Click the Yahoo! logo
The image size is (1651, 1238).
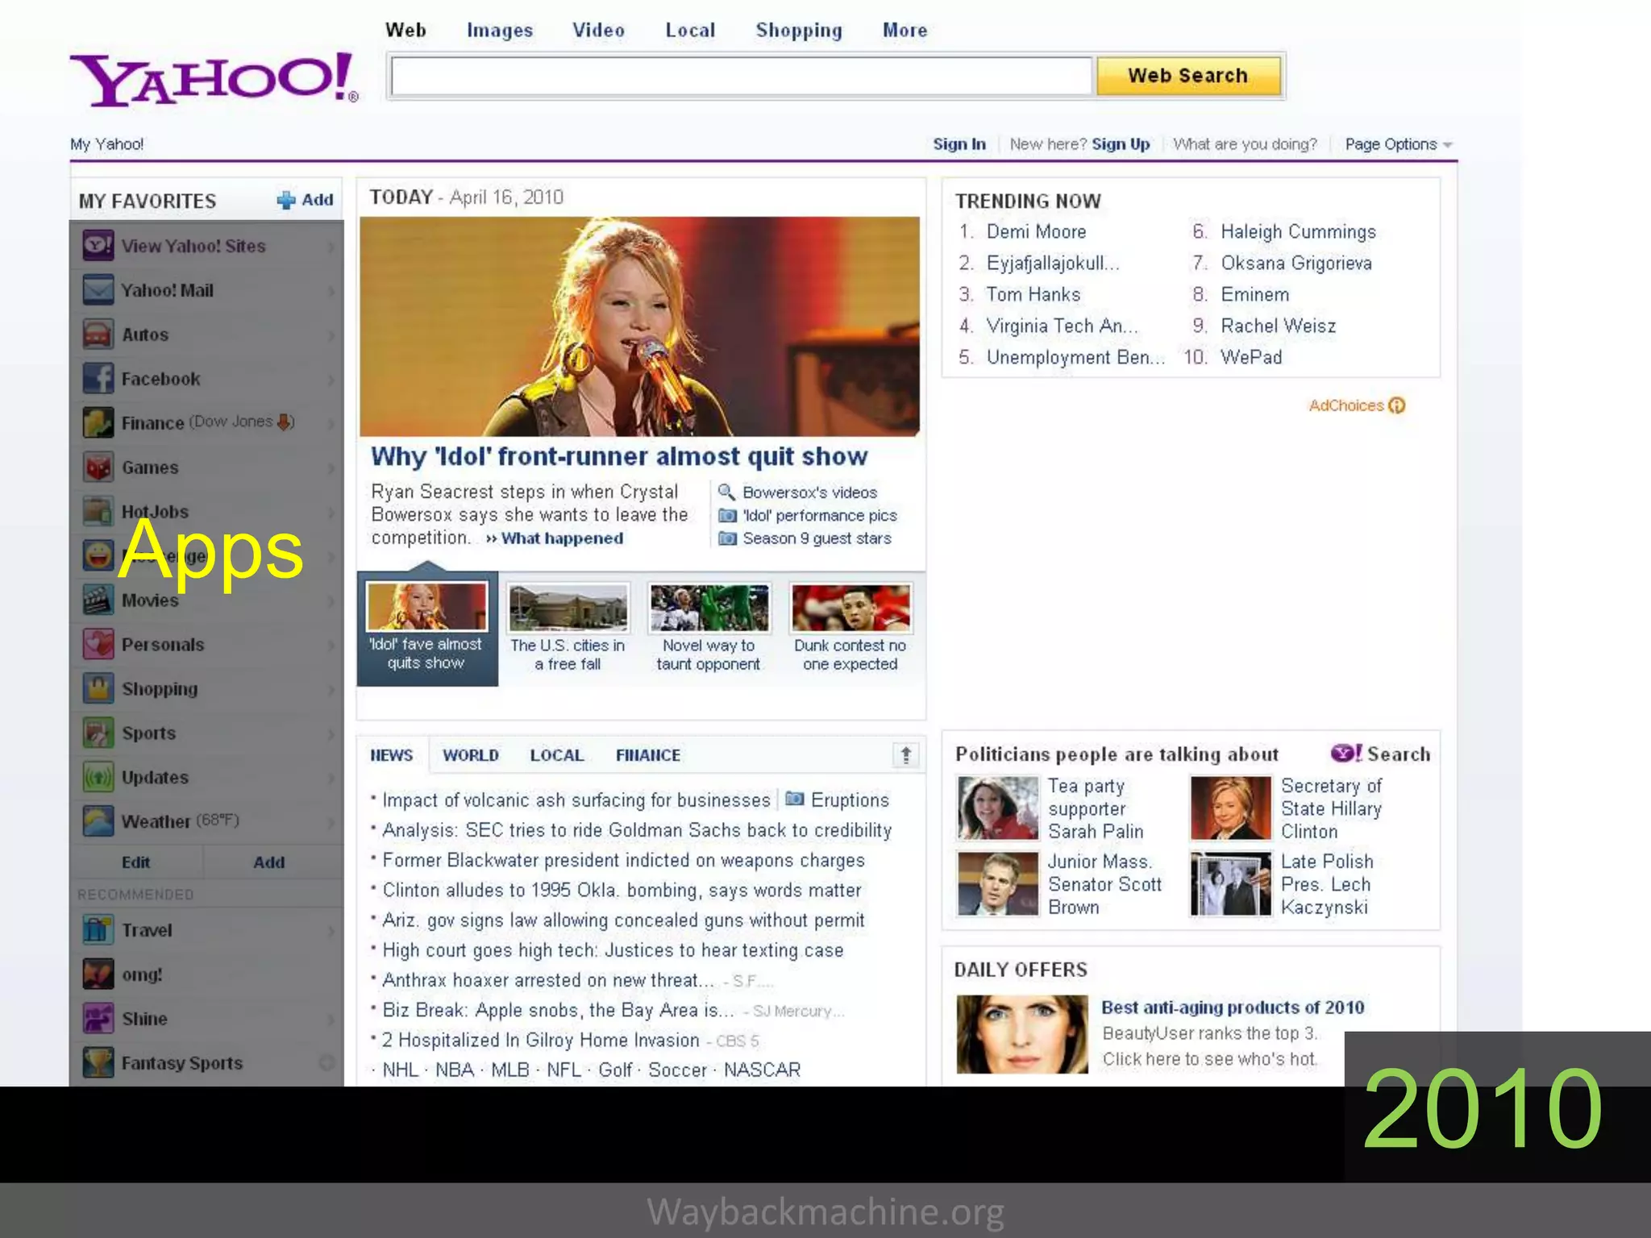click(214, 79)
